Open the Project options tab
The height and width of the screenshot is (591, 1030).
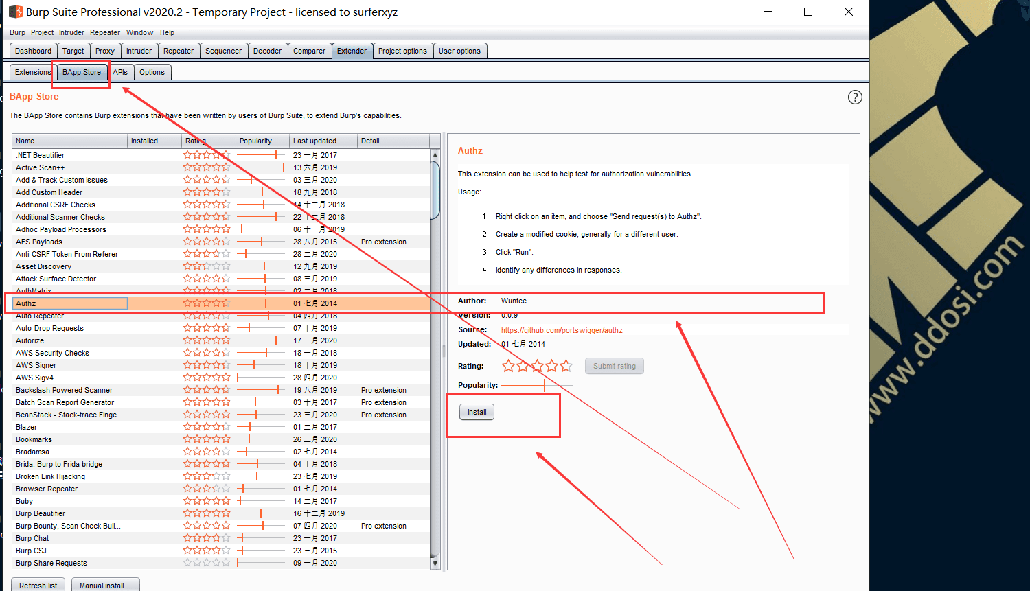pyautogui.click(x=402, y=51)
